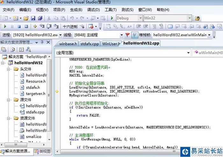Switch to the winbase.h tab

point(68,44)
